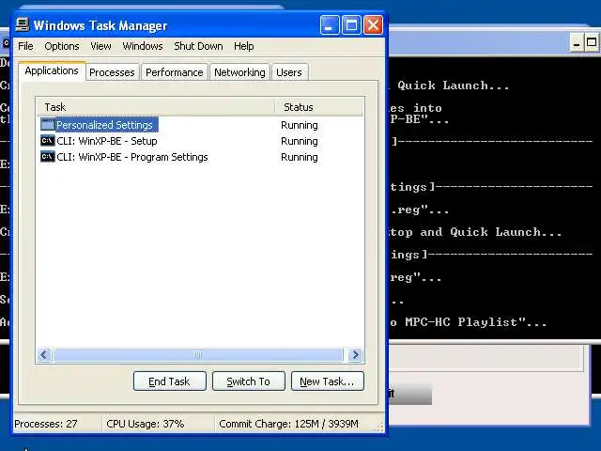Viewport: 601px width, 451px height.
Task: Click the CPU Usage: 37% status entry
Action: [x=146, y=424]
